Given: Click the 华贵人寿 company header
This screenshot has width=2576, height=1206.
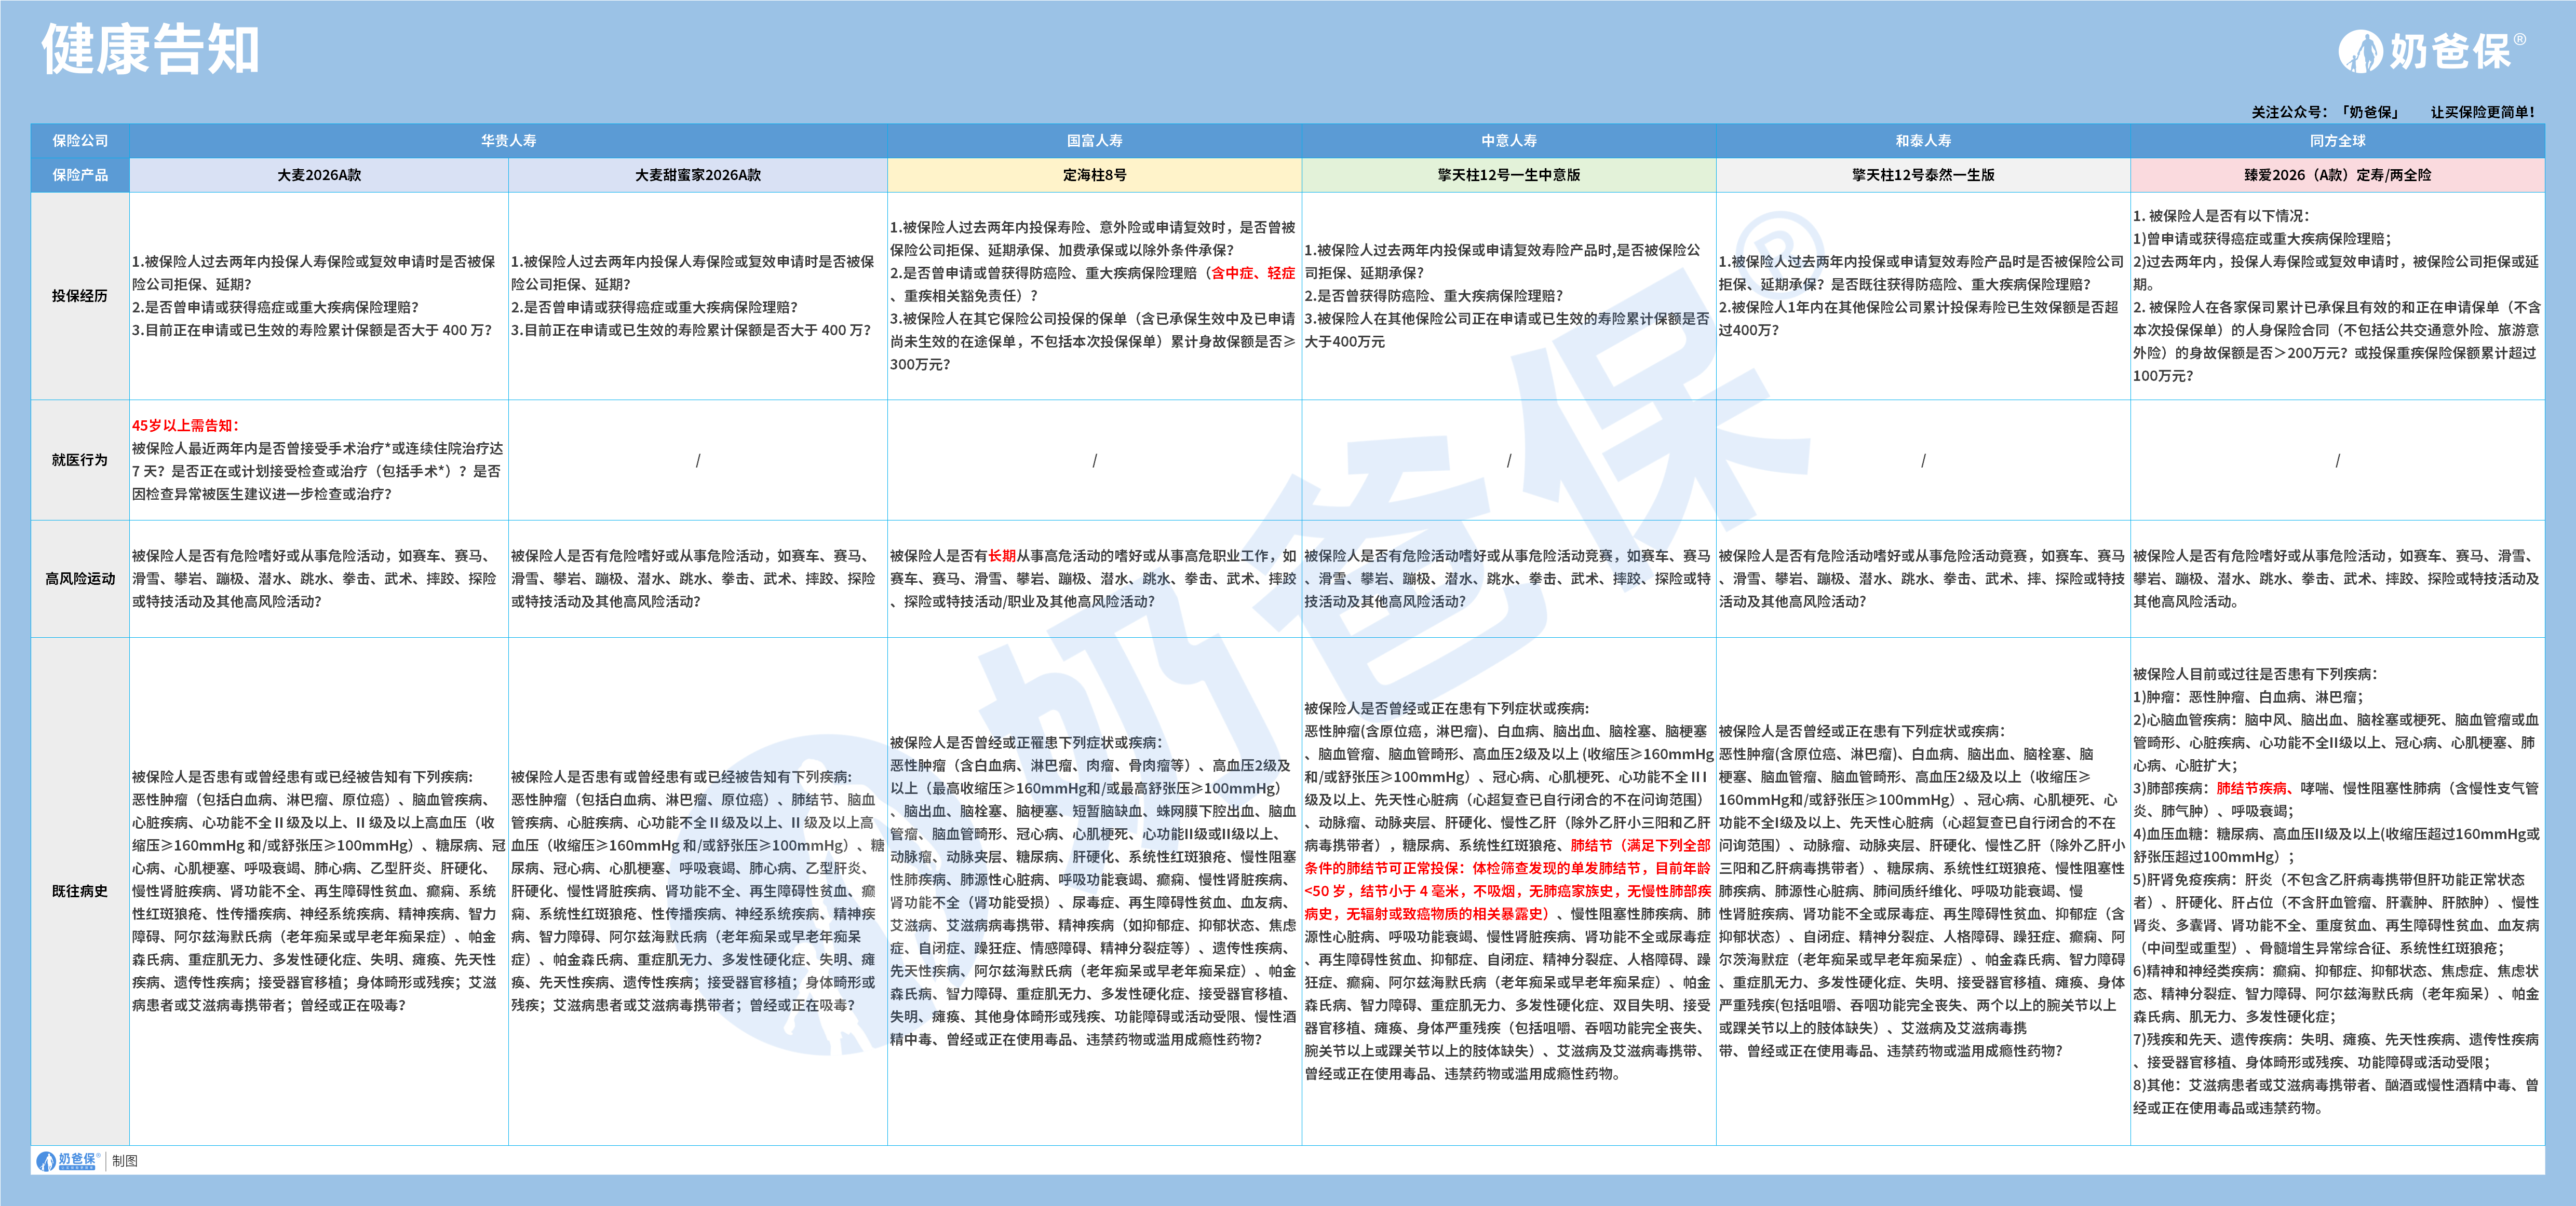Looking at the screenshot, I should tap(508, 141).
